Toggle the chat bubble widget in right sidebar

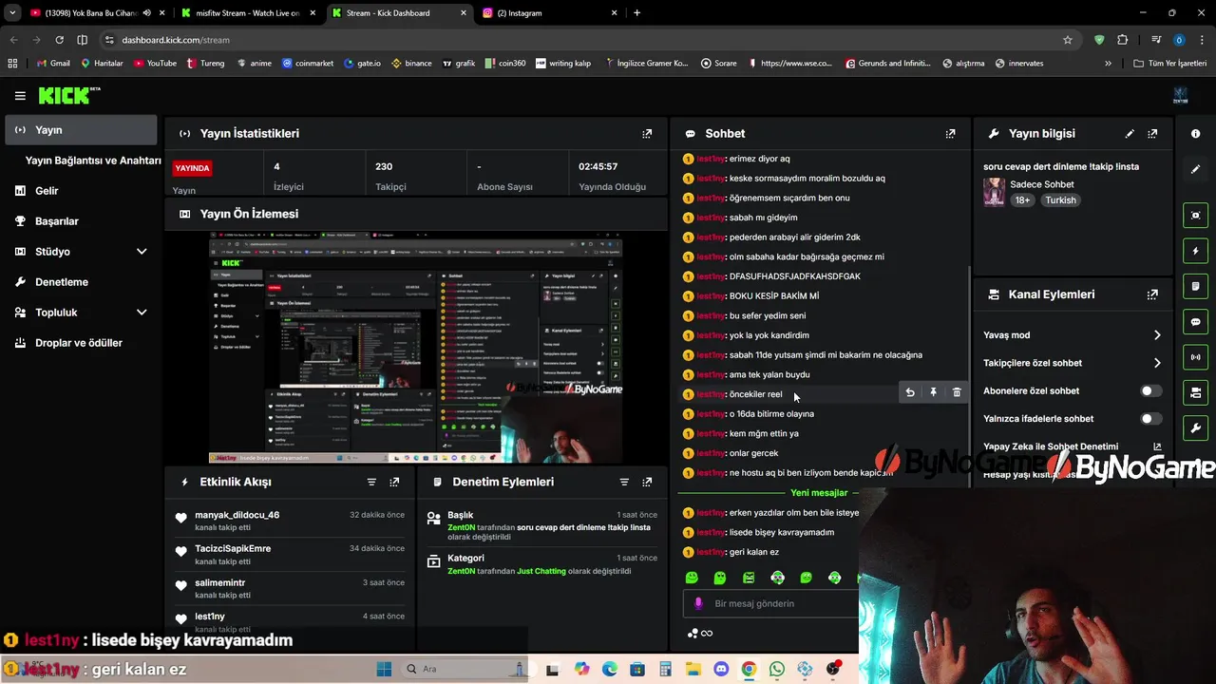coord(1195,322)
